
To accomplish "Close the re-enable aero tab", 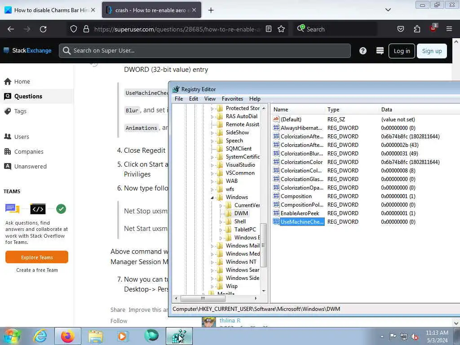I will tap(194, 10).
